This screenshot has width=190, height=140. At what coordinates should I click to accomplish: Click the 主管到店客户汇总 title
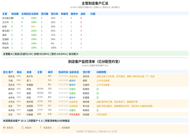[95, 3]
